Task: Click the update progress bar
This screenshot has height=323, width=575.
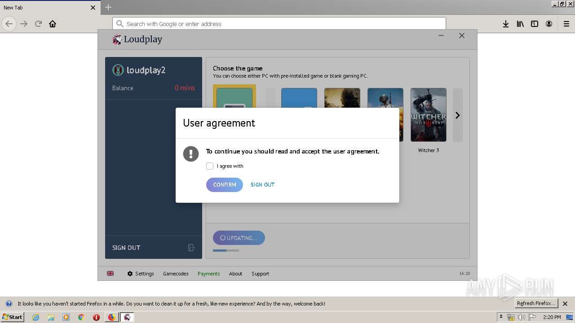Action: 226,250
